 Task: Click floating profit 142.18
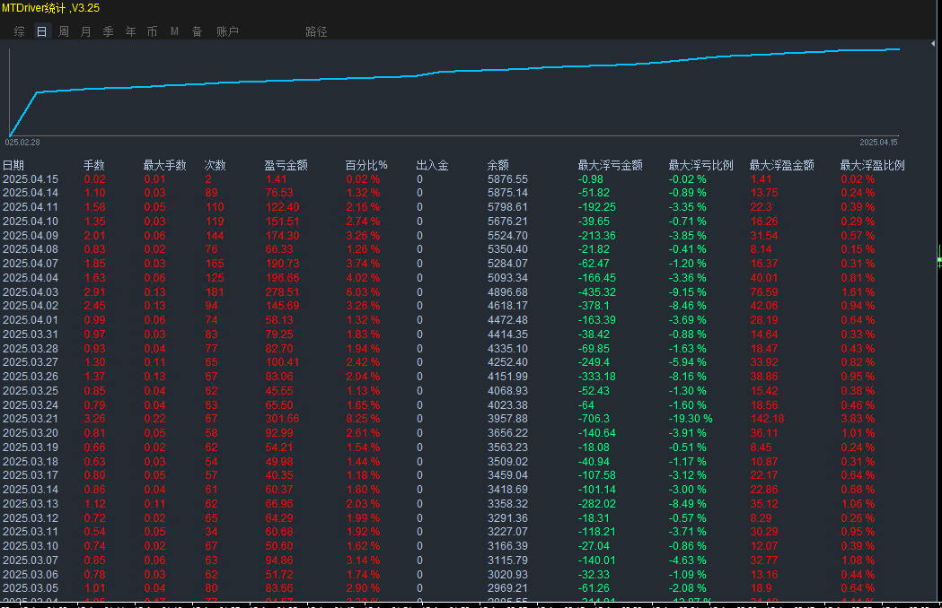767,419
